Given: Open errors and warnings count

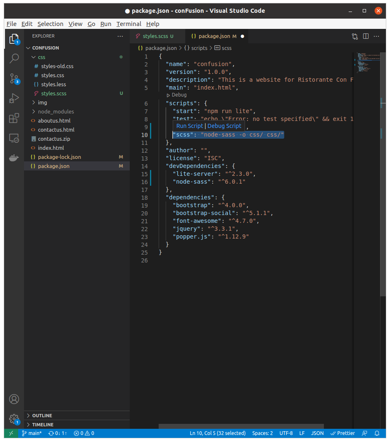Looking at the screenshot, I should [x=84, y=433].
